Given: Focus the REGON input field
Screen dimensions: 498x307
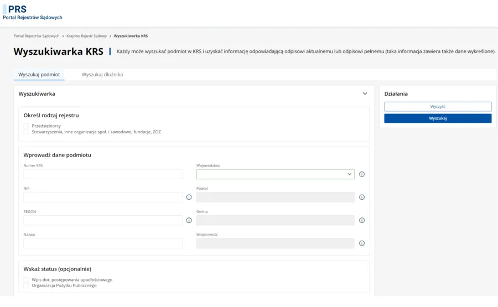Looking at the screenshot, I should (x=103, y=220).
